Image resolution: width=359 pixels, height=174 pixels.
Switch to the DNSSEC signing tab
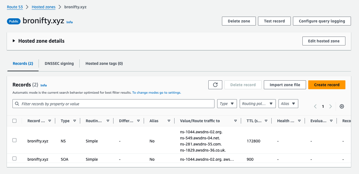click(59, 63)
